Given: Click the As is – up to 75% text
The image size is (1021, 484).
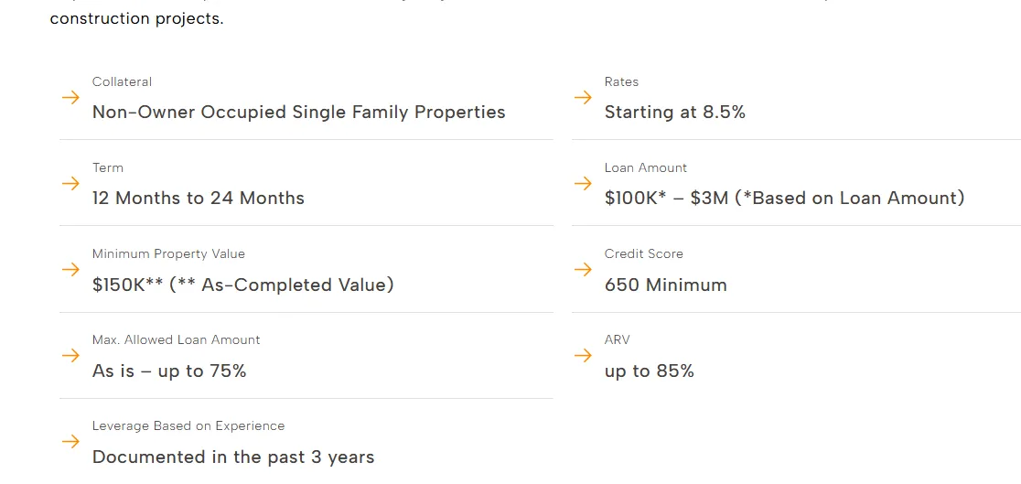Looking at the screenshot, I should pos(169,371).
